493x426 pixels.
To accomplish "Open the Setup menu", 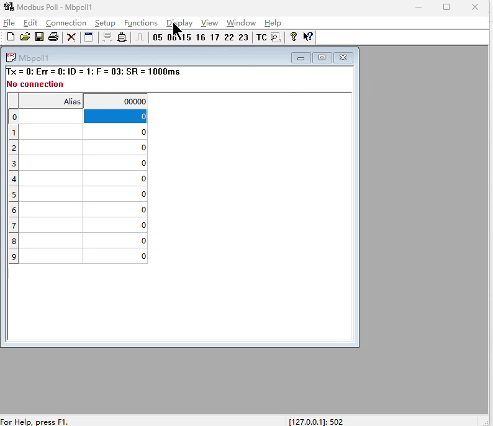I will click(105, 23).
